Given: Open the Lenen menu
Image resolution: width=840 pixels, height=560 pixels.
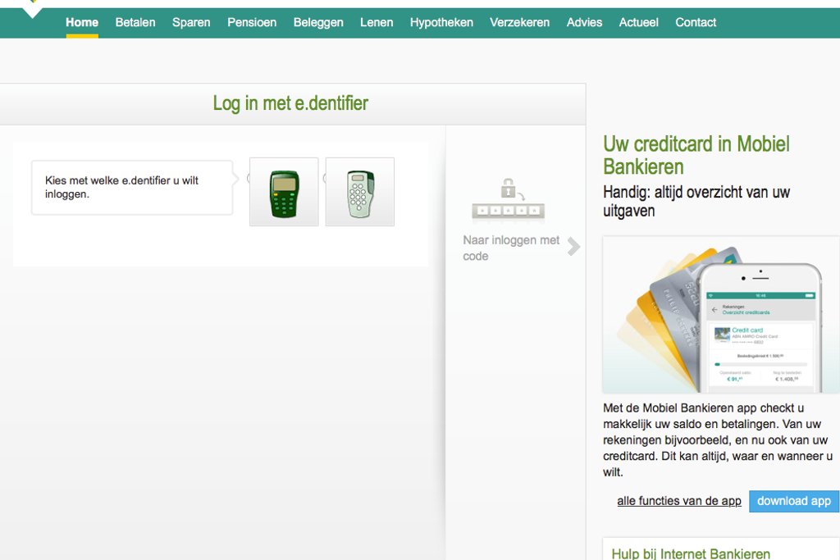Looking at the screenshot, I should 377,23.
